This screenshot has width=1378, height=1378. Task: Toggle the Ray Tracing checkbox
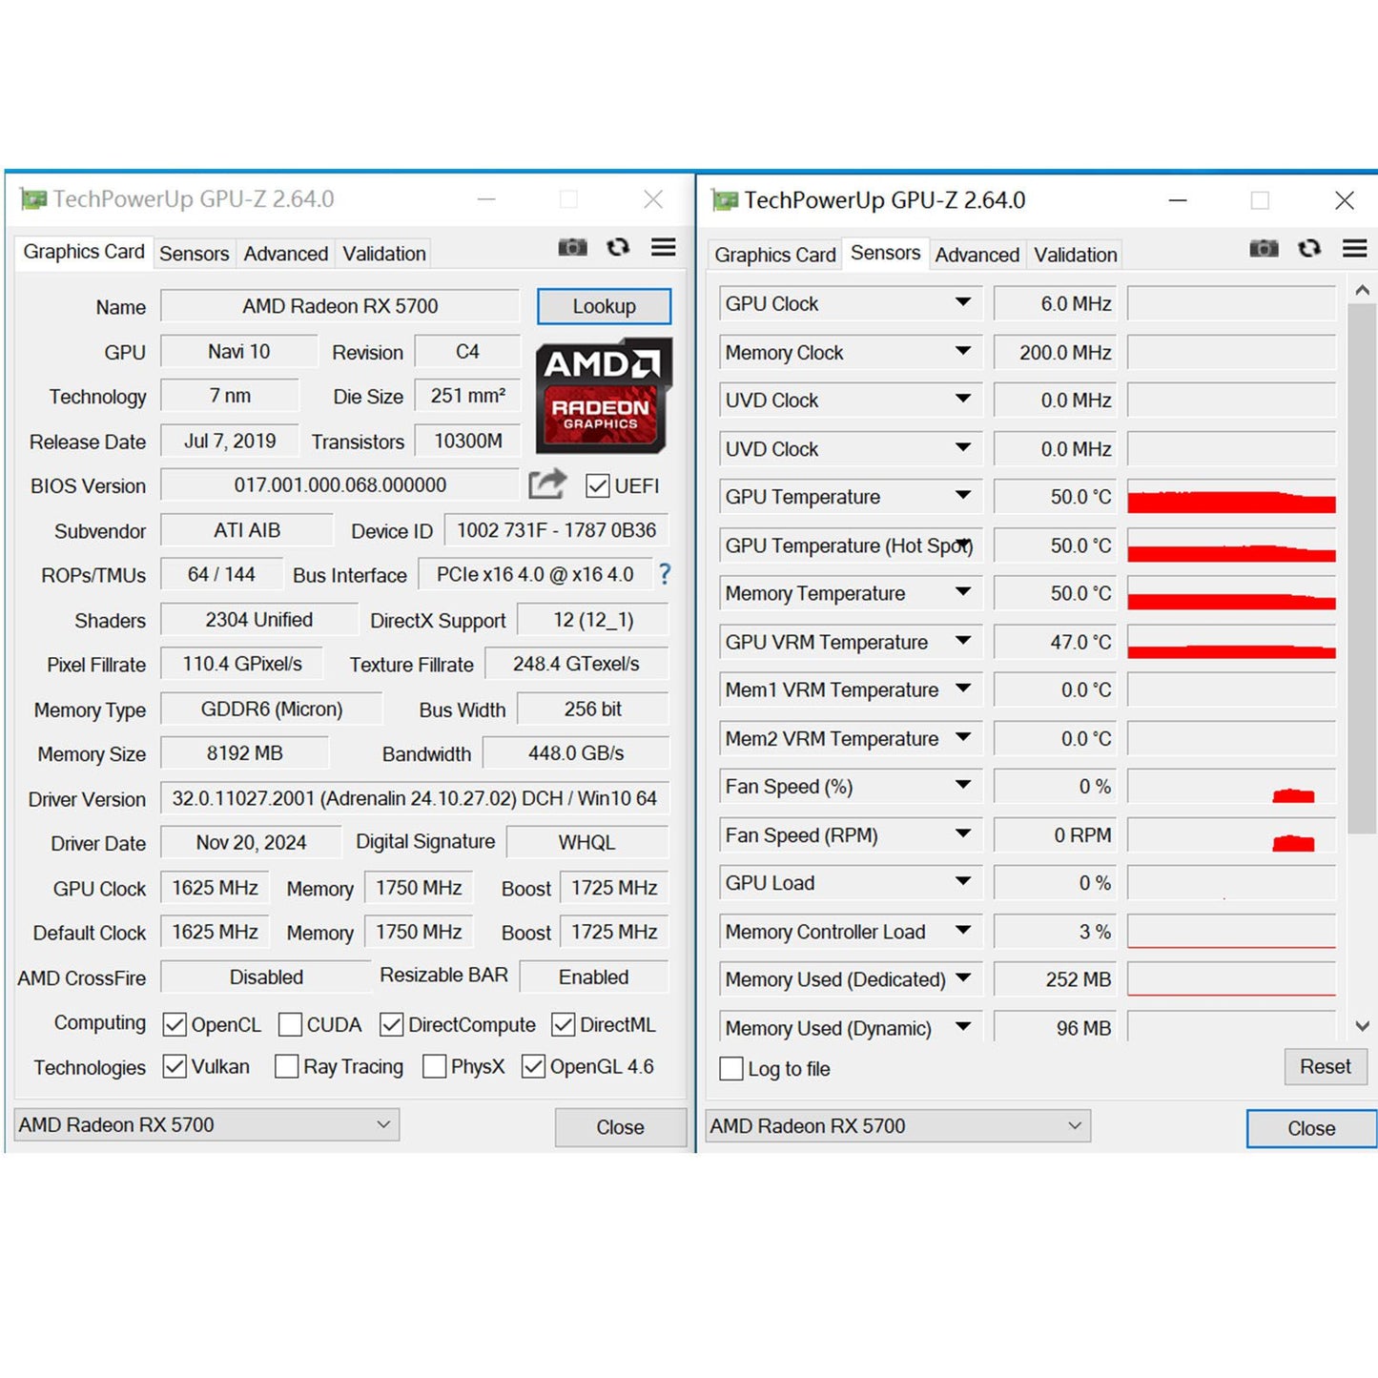[286, 1066]
